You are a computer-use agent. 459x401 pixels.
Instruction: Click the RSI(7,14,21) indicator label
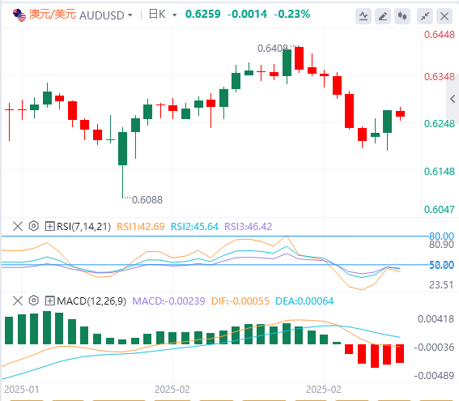[x=83, y=226]
